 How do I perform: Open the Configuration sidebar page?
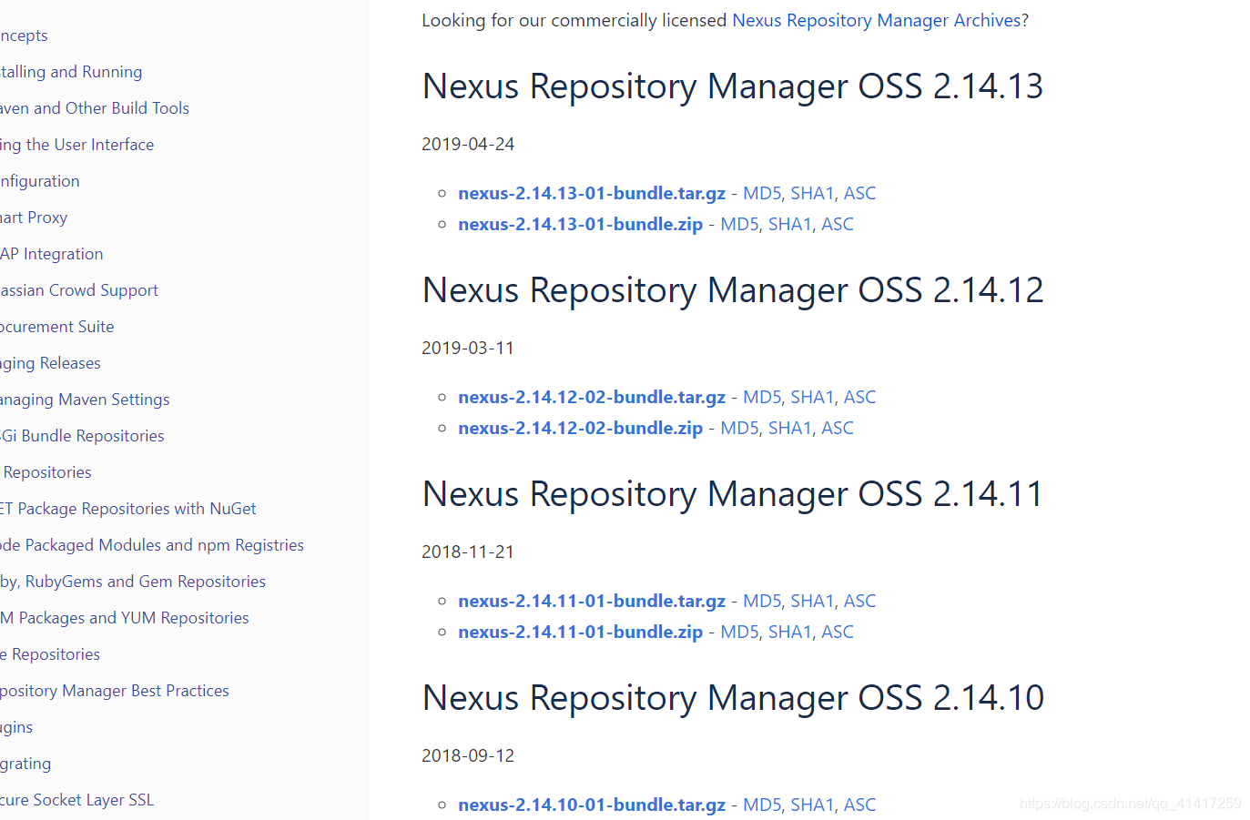(x=40, y=181)
